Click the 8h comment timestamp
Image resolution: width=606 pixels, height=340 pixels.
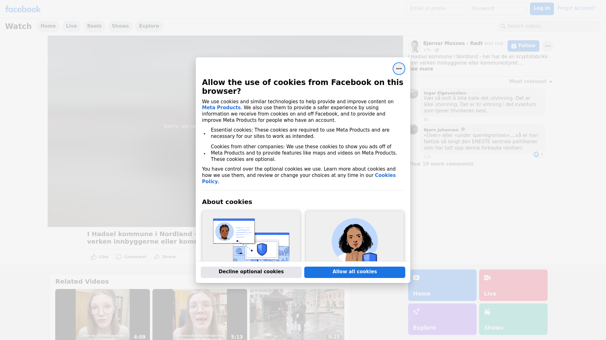tap(426, 120)
